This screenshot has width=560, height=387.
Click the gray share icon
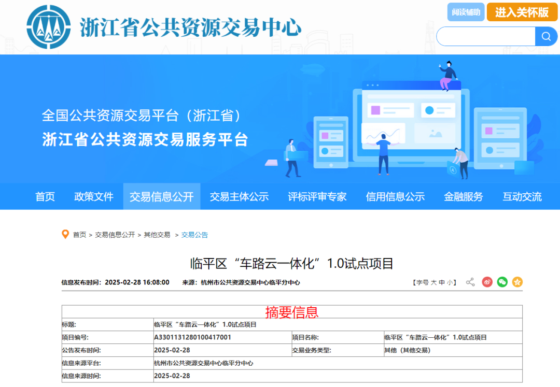(470, 282)
